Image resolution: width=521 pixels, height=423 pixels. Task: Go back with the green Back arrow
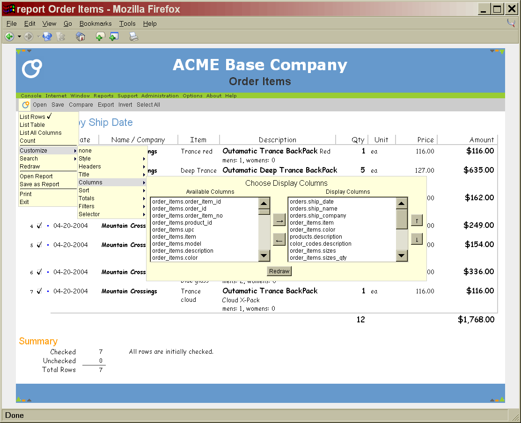coord(9,36)
